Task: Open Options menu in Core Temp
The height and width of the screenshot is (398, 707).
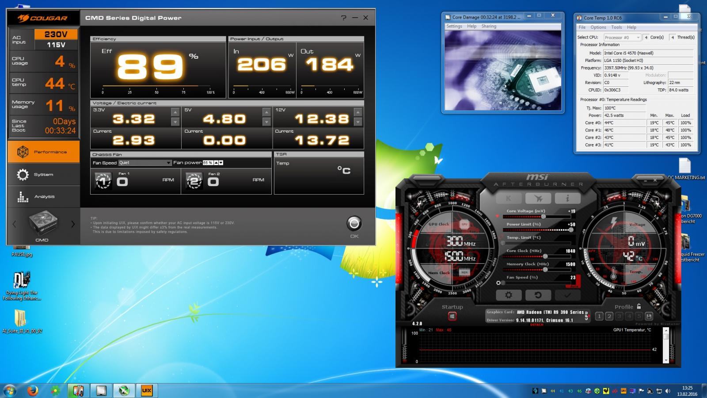Action: point(598,27)
